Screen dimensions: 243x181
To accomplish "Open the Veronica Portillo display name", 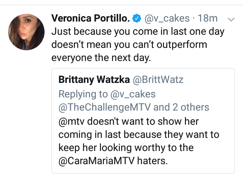I will pos(90,18).
